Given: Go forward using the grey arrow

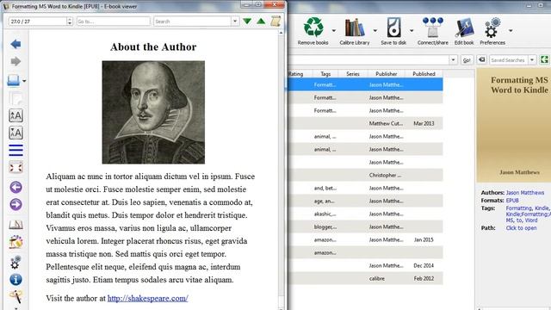Looking at the screenshot, I should (15, 61).
